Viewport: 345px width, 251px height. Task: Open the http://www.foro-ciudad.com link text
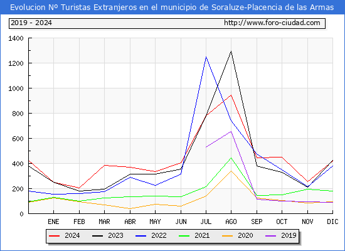pyautogui.click(x=272, y=23)
